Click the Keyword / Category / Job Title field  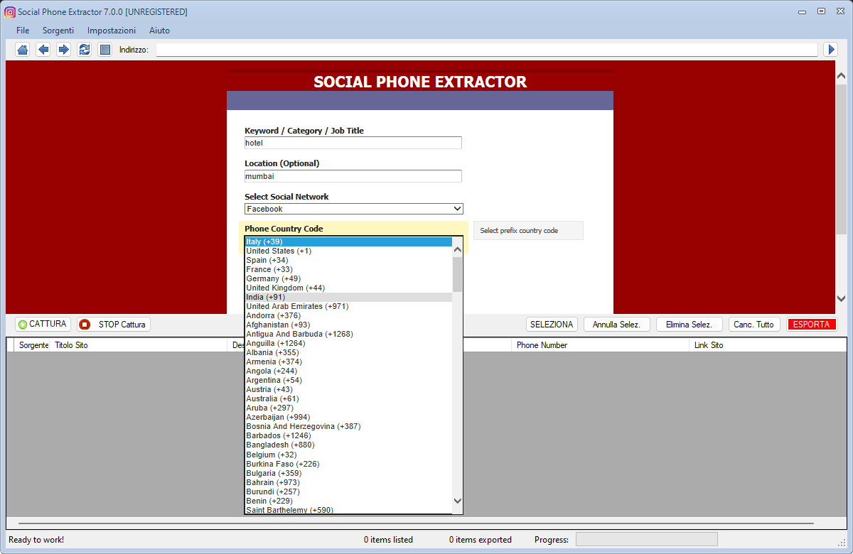[353, 143]
